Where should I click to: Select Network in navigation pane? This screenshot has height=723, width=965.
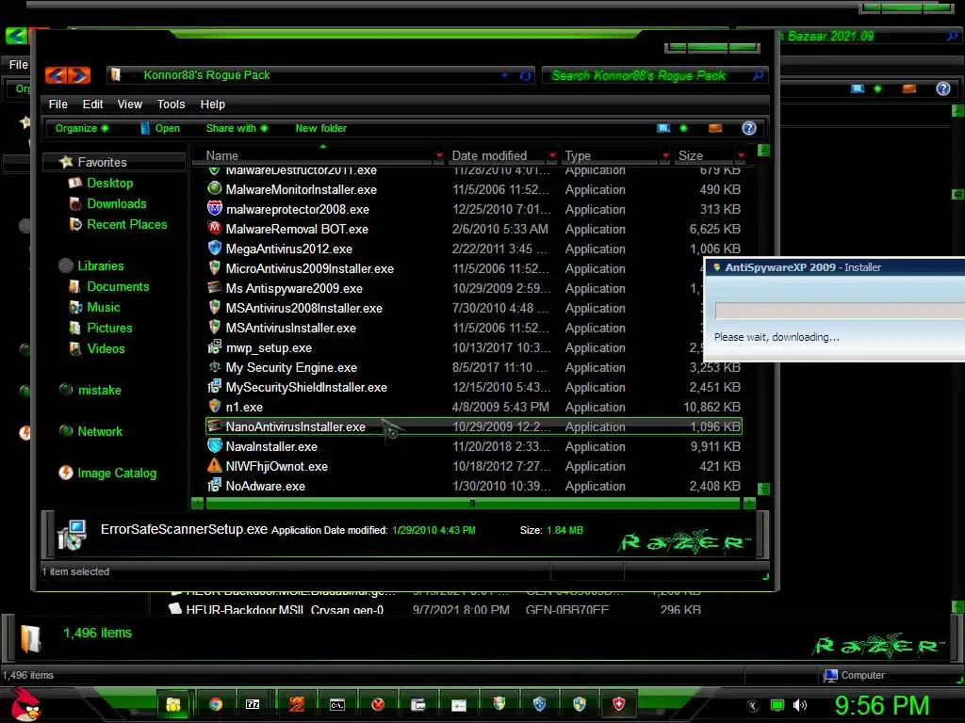point(100,431)
